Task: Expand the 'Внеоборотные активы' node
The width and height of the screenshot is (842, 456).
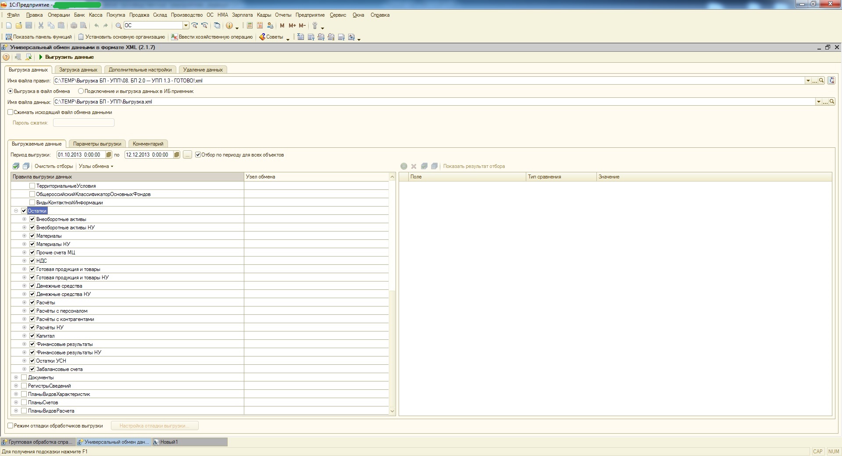Action: 24,219
